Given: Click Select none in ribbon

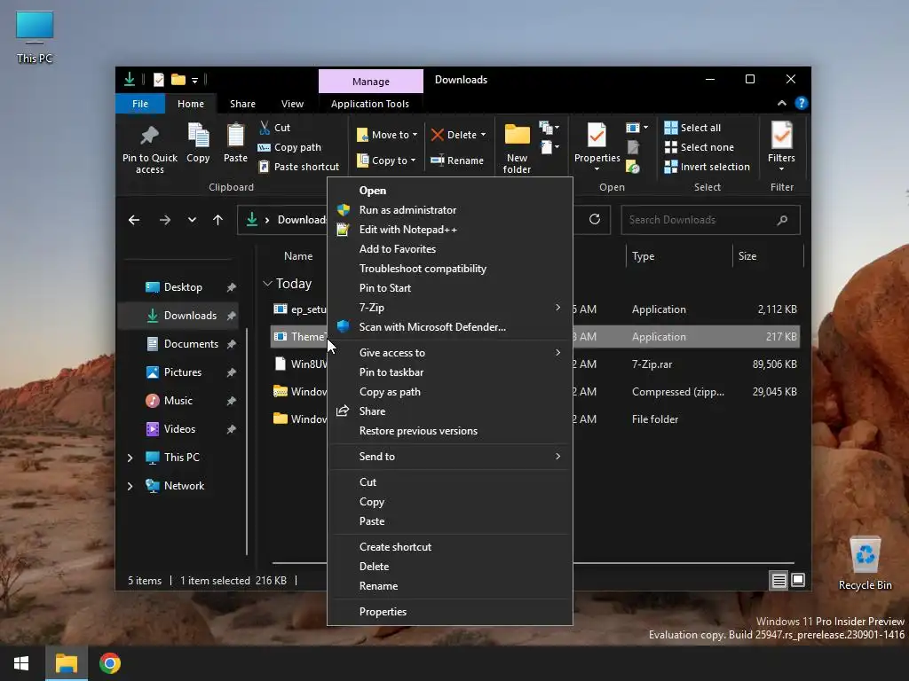Looking at the screenshot, I should [700, 147].
